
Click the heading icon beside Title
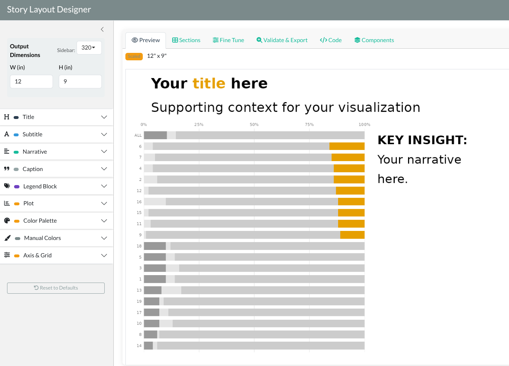tap(7, 117)
